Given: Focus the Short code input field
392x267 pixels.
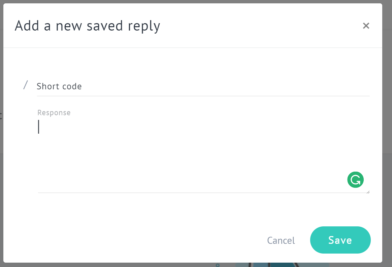Looking at the screenshot, I should [203, 86].
